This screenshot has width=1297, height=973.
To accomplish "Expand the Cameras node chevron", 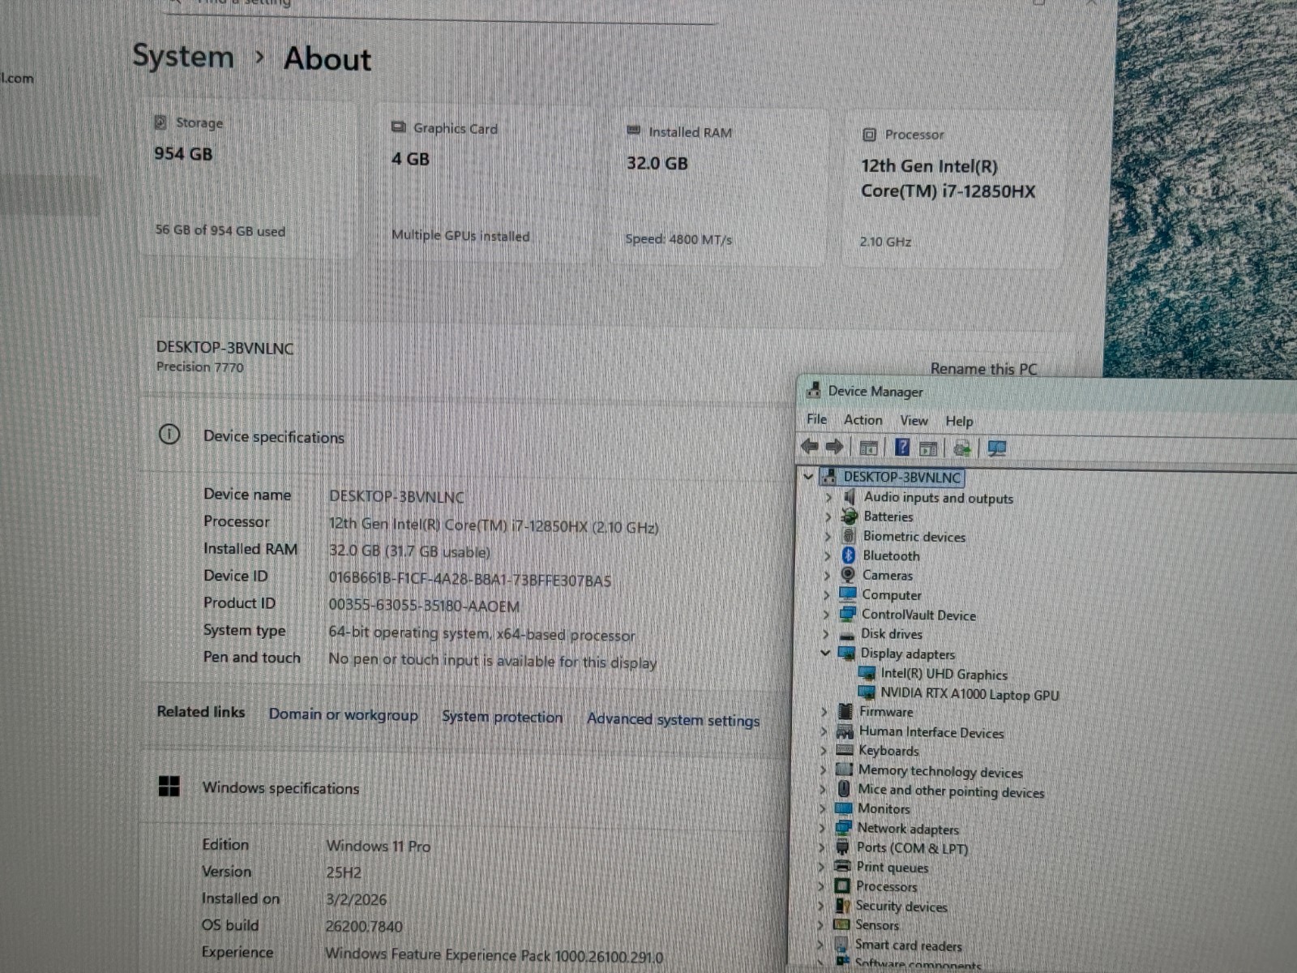I will click(x=827, y=575).
